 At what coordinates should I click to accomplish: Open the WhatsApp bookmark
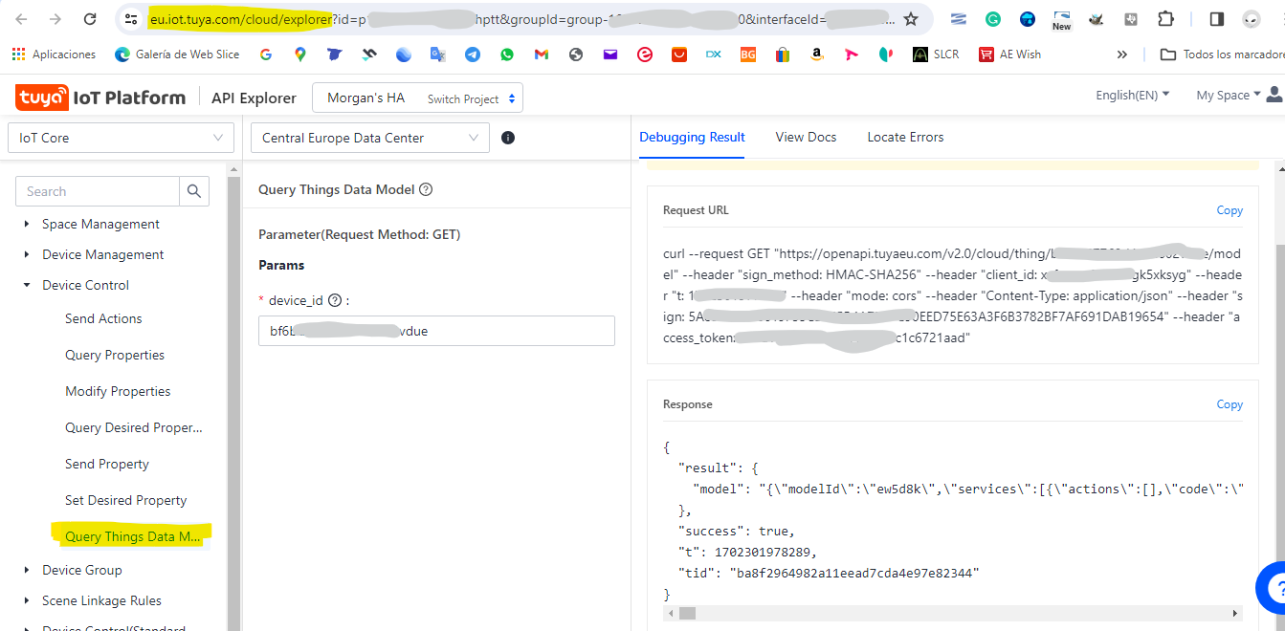click(x=507, y=54)
